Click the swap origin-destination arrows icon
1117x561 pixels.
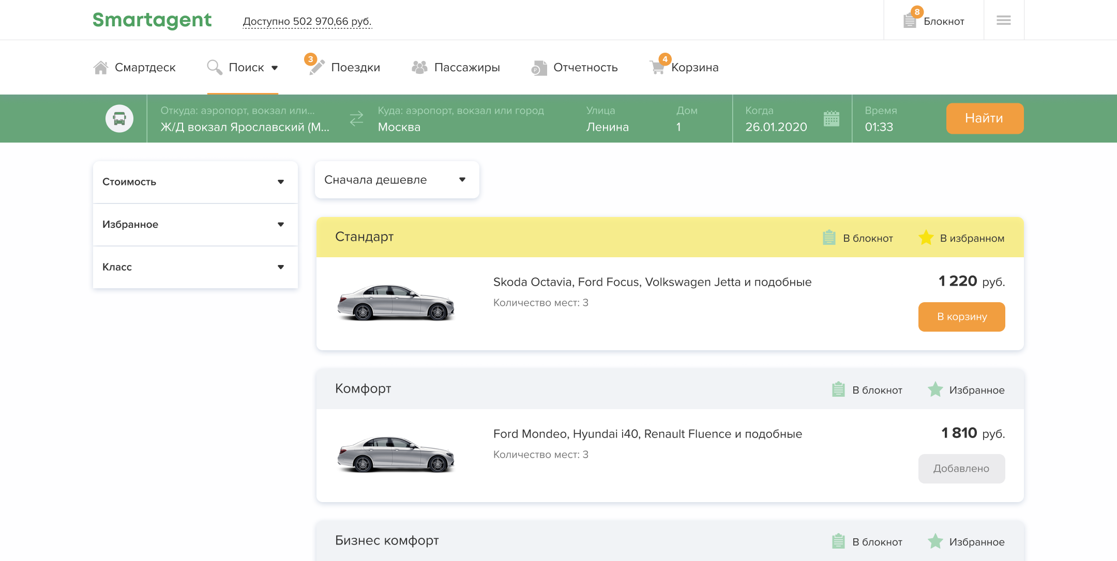point(356,119)
